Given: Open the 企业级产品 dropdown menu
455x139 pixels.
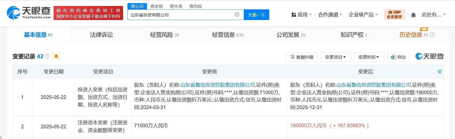Looking at the screenshot, I should pyautogui.click(x=363, y=15).
